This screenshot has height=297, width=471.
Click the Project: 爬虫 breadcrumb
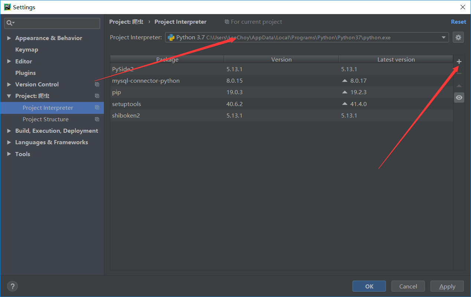(126, 22)
